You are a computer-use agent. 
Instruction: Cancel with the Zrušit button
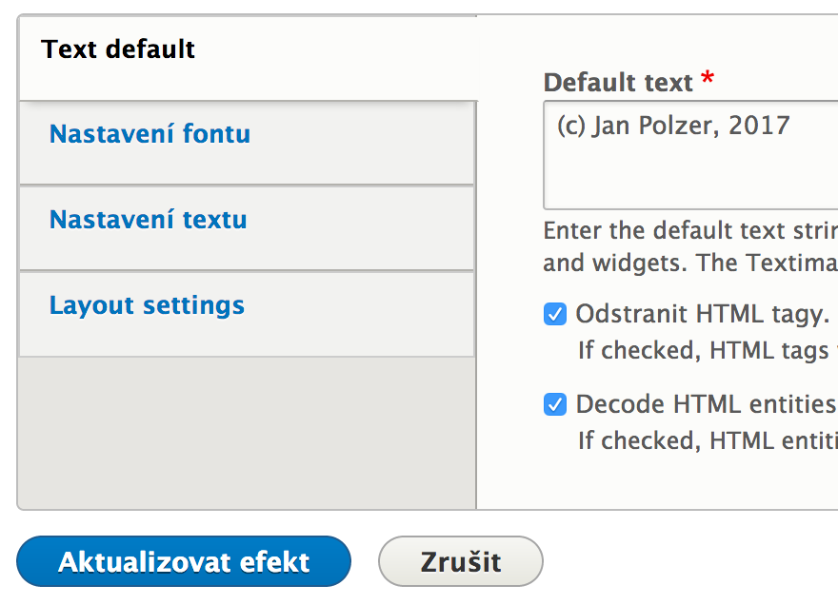(x=461, y=561)
